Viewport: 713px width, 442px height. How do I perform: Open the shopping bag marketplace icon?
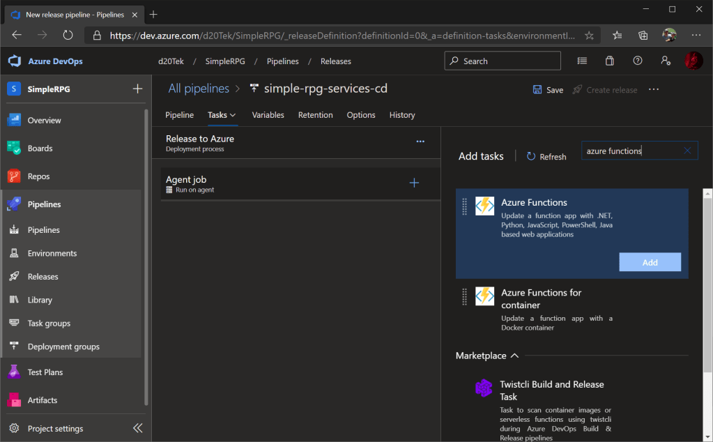point(610,61)
